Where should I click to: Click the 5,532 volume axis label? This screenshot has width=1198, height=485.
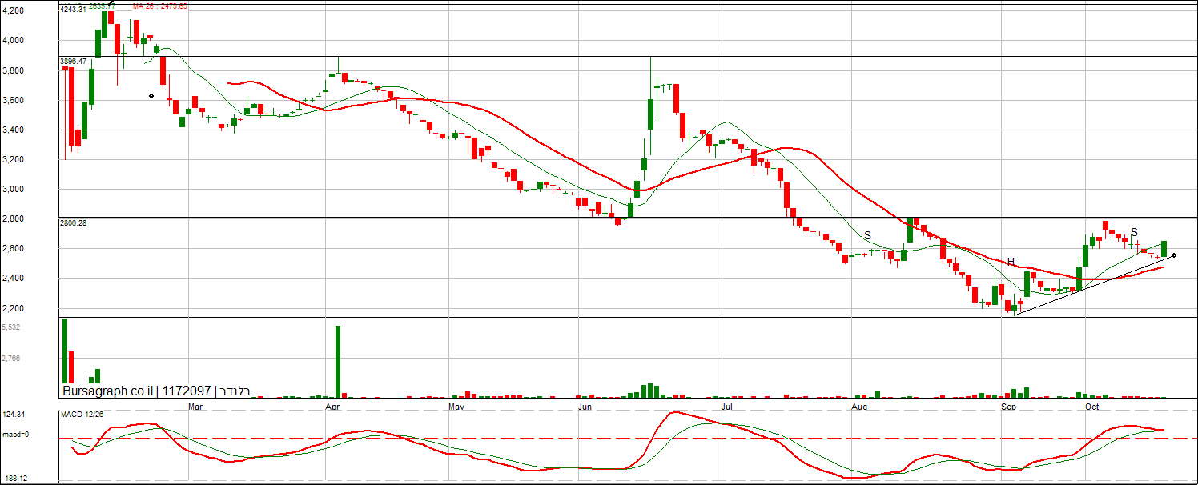(11, 327)
